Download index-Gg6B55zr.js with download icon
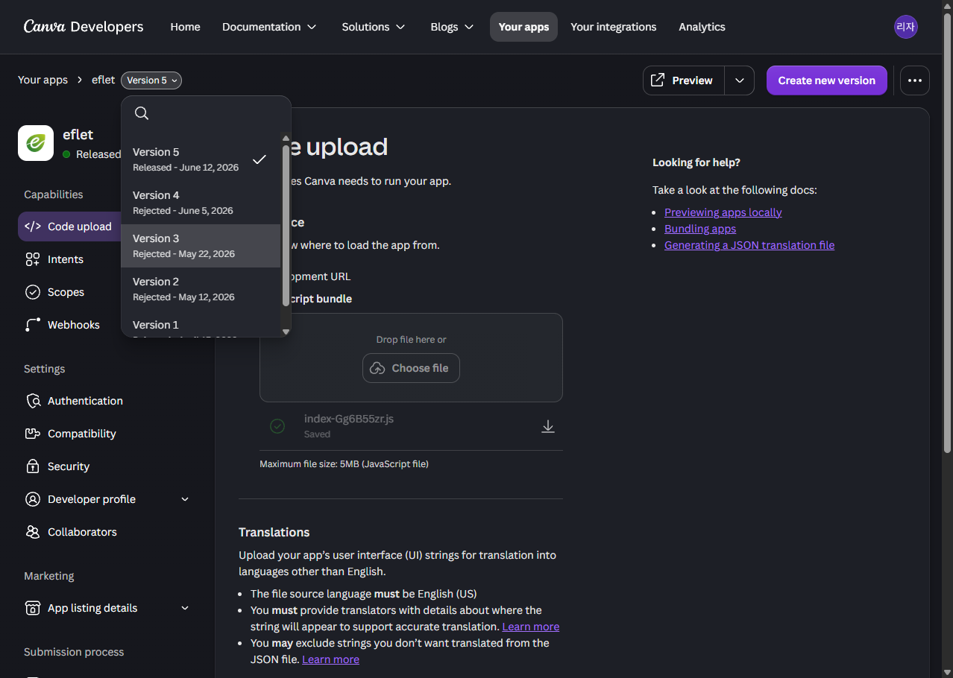Screen dimensions: 953x678 tap(548, 426)
